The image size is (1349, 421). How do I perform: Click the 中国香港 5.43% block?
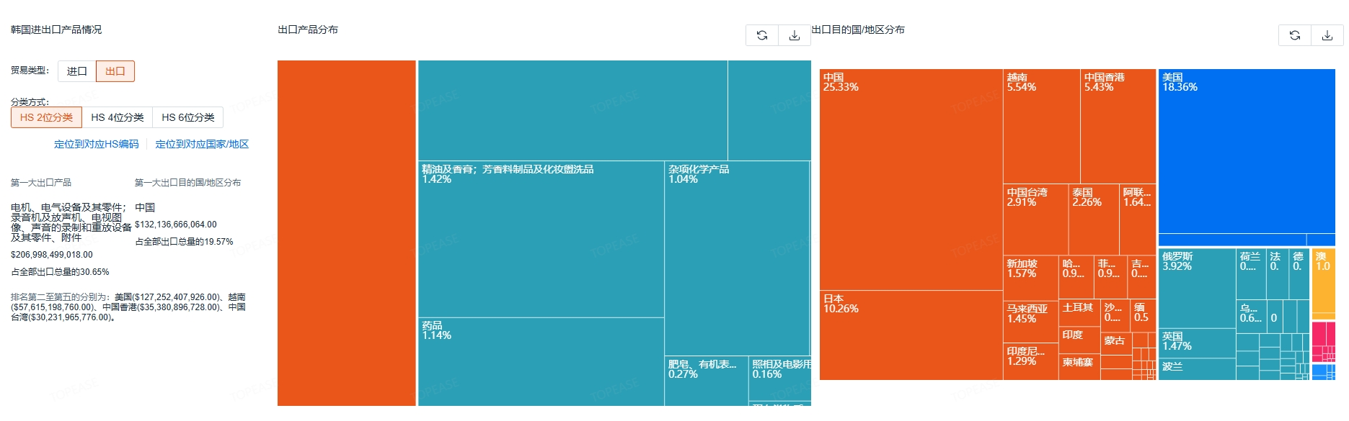pos(1118,127)
